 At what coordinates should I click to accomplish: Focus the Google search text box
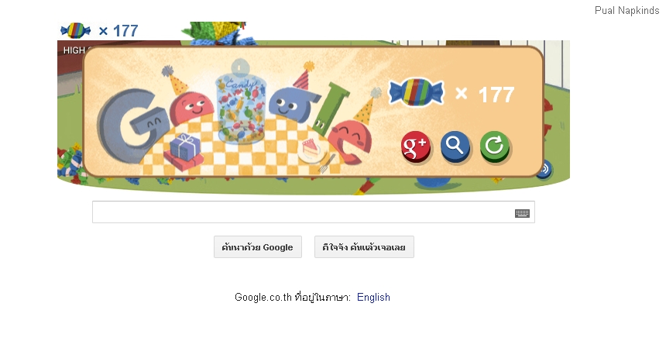314,212
